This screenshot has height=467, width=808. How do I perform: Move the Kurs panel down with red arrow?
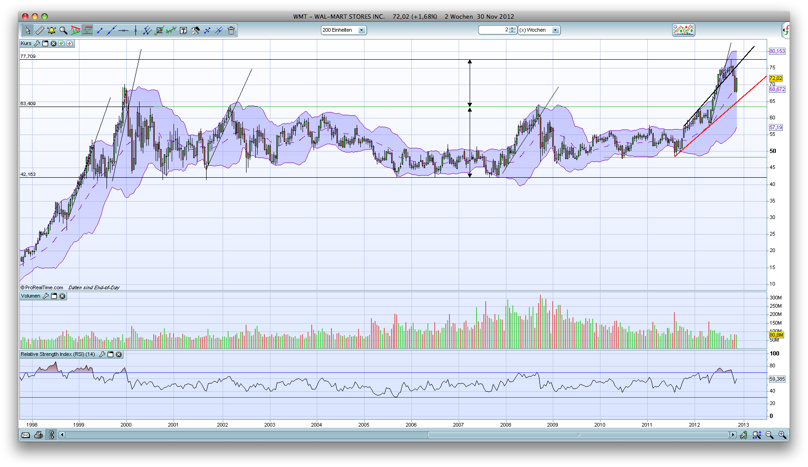pyautogui.click(x=69, y=43)
